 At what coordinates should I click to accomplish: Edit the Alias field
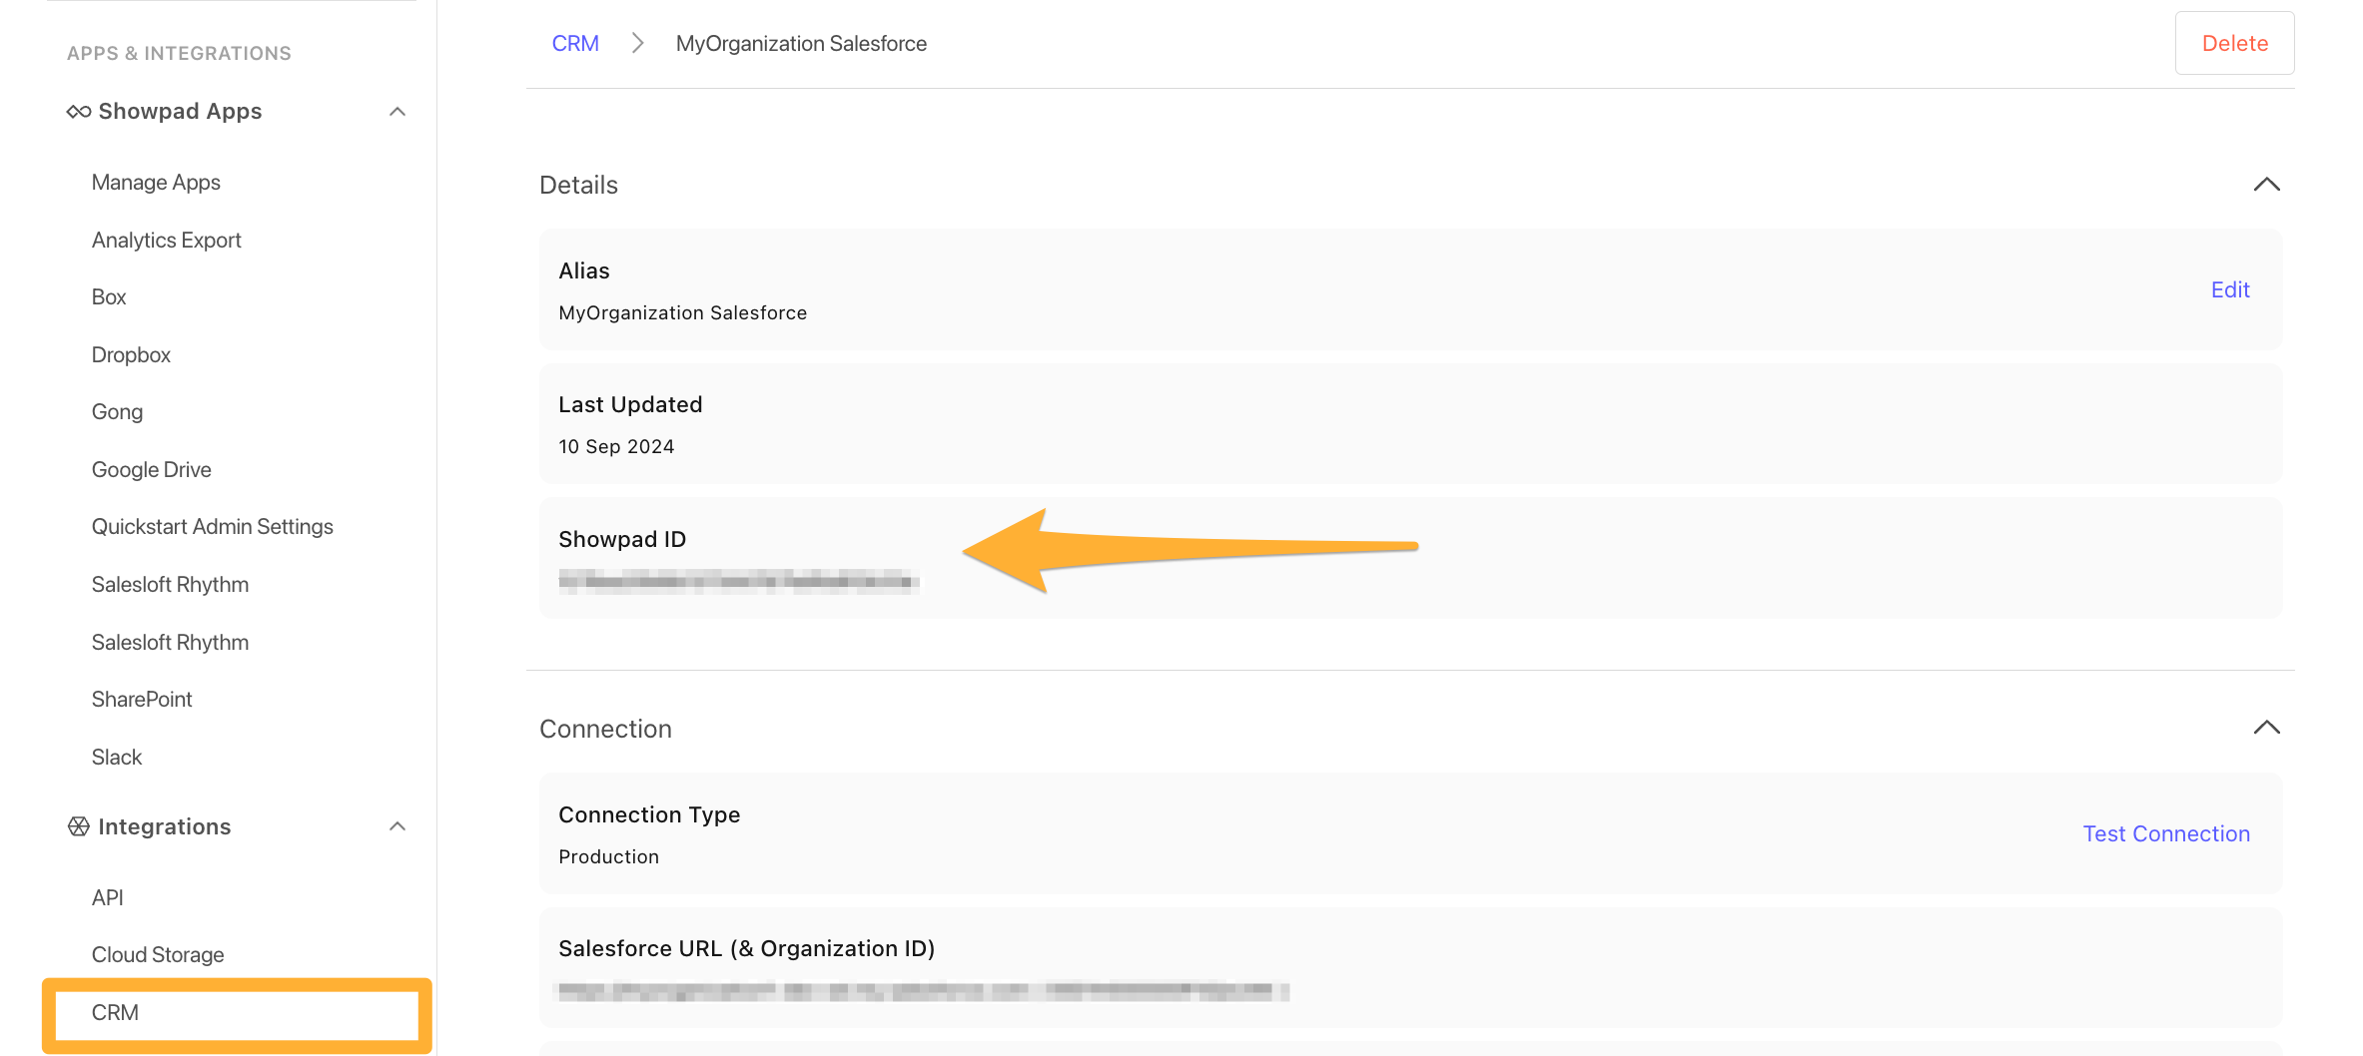click(x=2230, y=290)
